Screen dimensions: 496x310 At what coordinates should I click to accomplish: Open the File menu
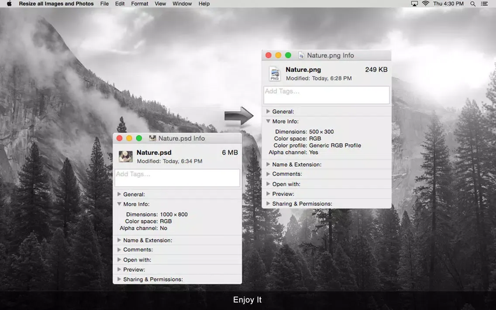click(104, 4)
